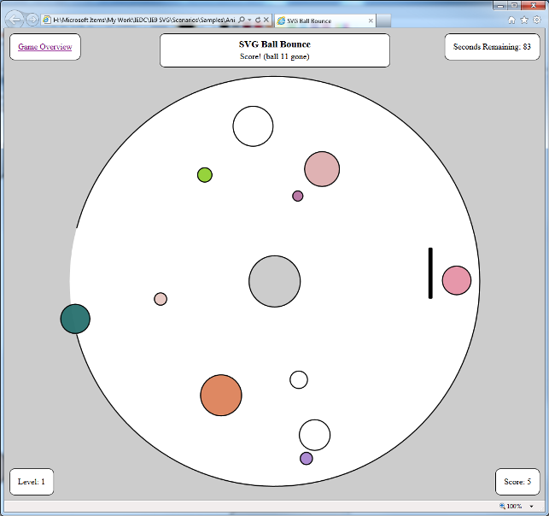Click the large white ball near top
The width and height of the screenshot is (549, 516).
[x=253, y=126]
